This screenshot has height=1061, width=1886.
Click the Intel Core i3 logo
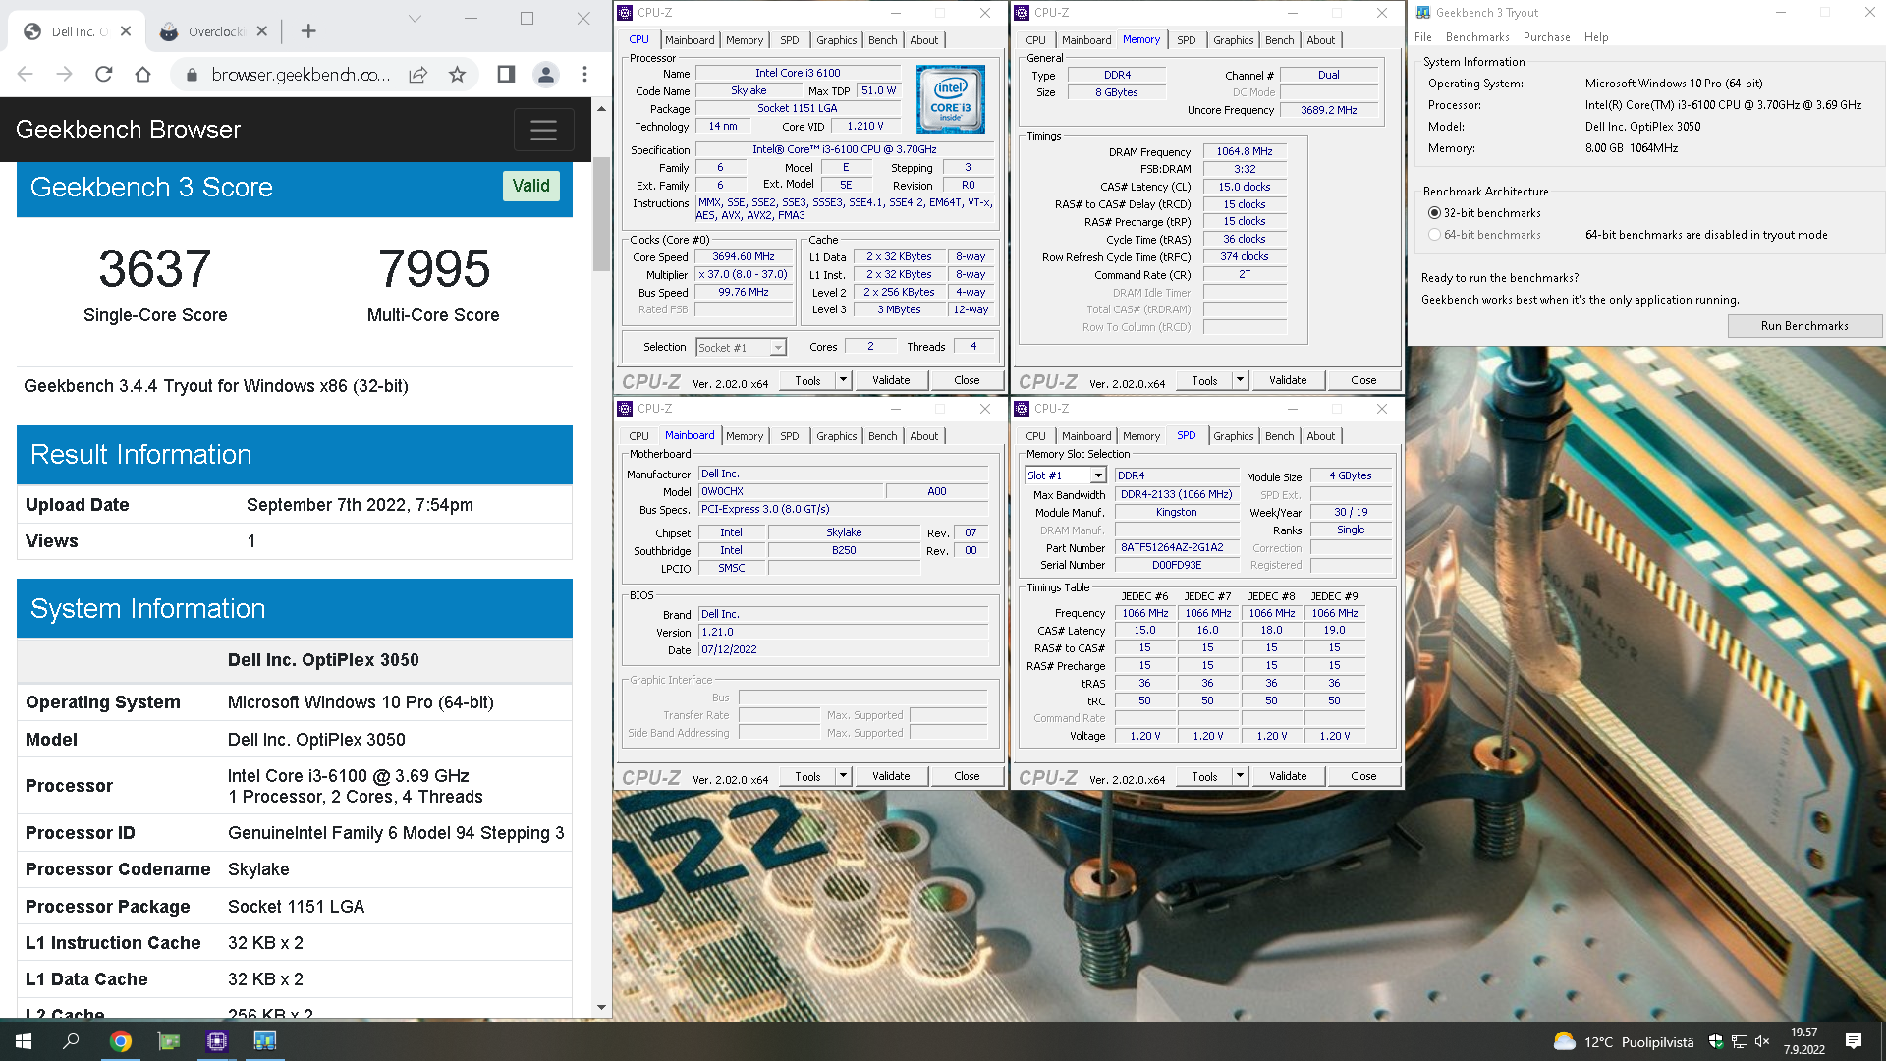tap(950, 99)
